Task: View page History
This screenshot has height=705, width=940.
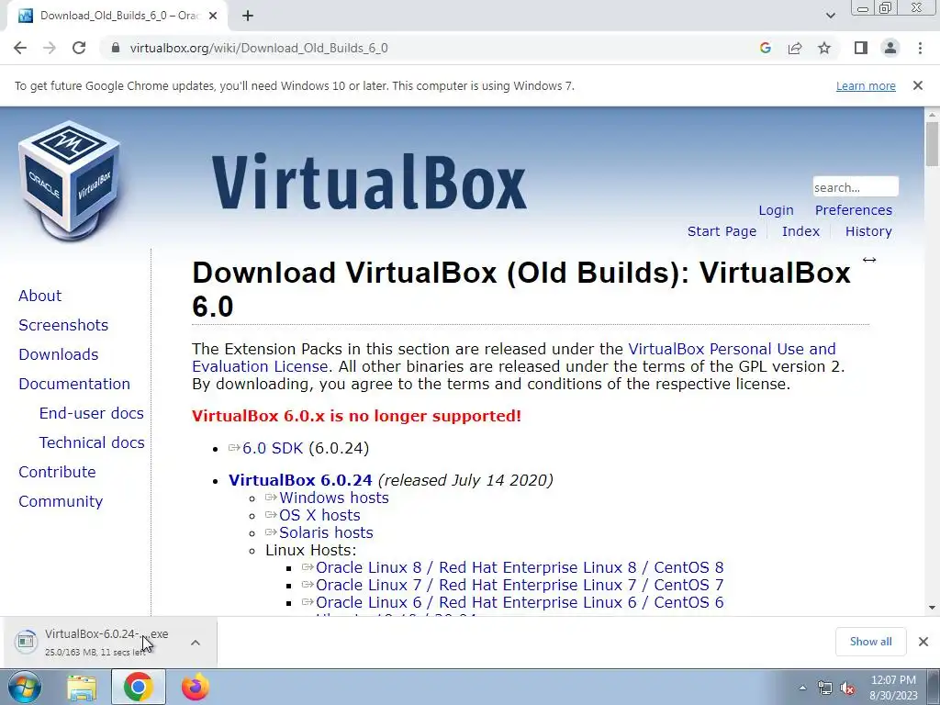Action: (868, 231)
